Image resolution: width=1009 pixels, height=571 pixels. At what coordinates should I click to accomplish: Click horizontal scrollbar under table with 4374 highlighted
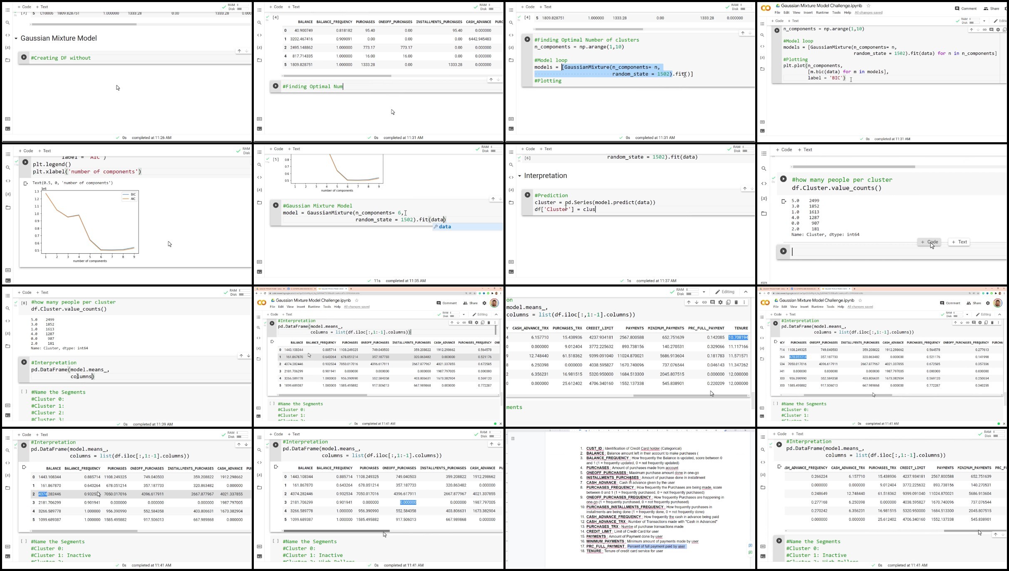[x=84, y=531]
